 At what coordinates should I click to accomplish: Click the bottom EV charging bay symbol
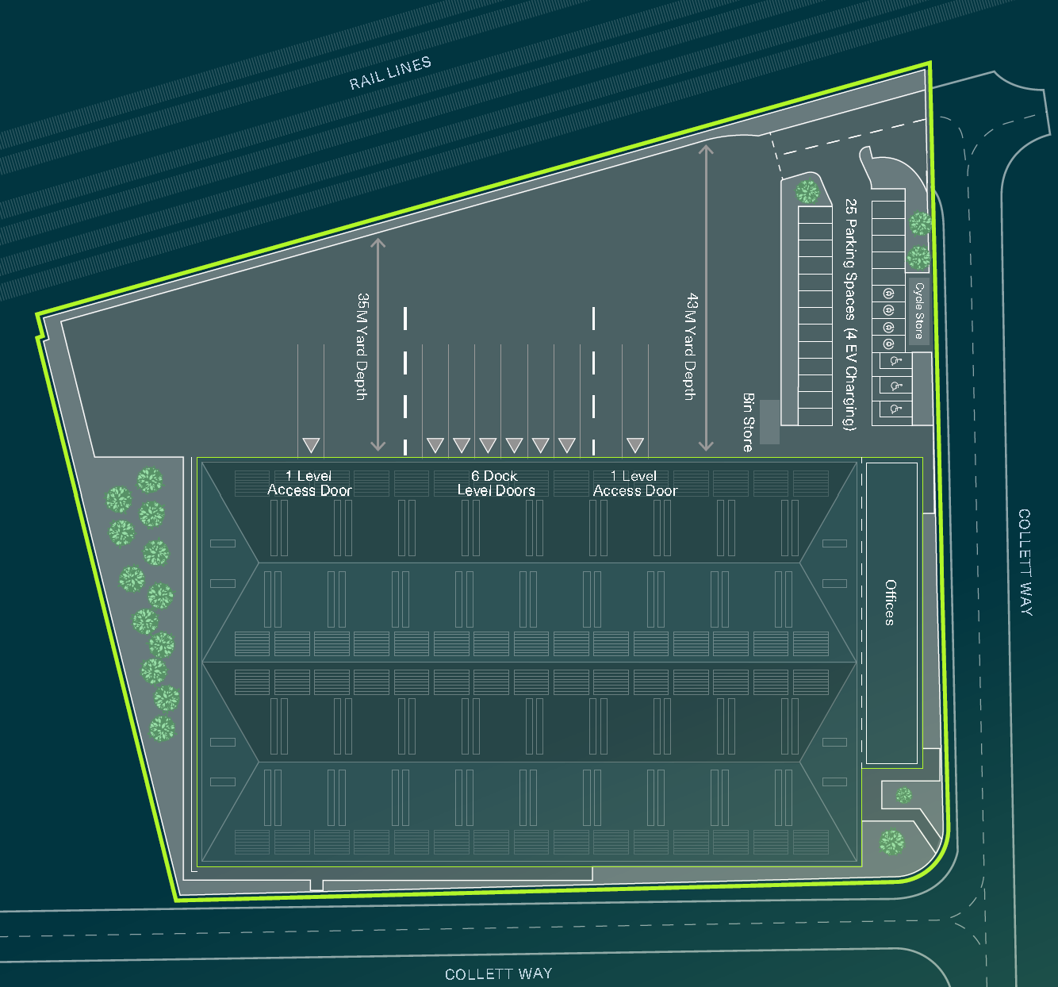888,344
